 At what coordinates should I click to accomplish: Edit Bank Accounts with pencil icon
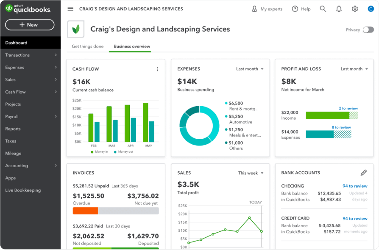[364, 173]
